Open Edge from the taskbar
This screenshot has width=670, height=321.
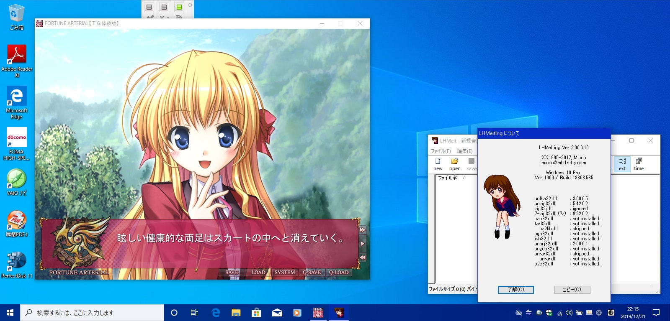click(216, 313)
